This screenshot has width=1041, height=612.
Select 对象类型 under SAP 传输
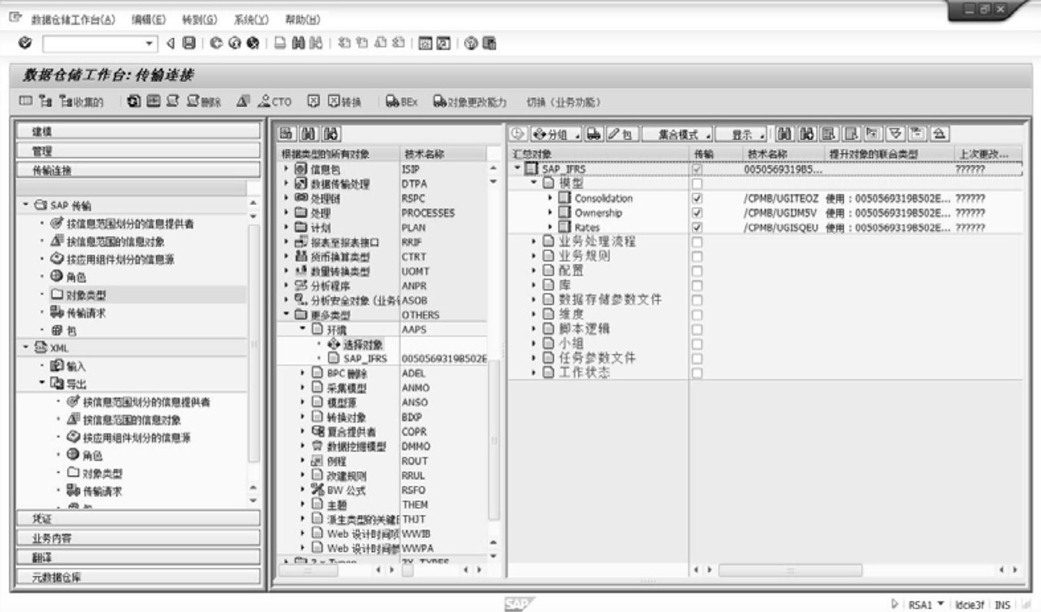pyautogui.click(x=85, y=294)
